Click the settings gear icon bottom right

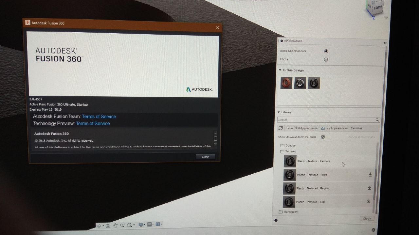click(373, 230)
